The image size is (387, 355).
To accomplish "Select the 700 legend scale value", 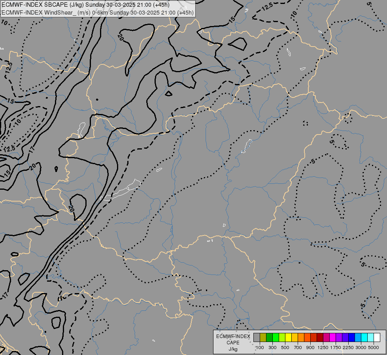I will click(298, 348).
